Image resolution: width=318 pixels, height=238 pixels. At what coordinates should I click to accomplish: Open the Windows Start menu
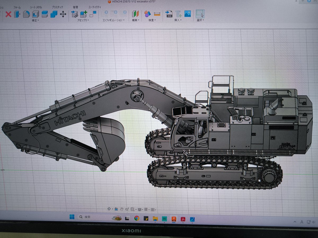(x=72, y=217)
